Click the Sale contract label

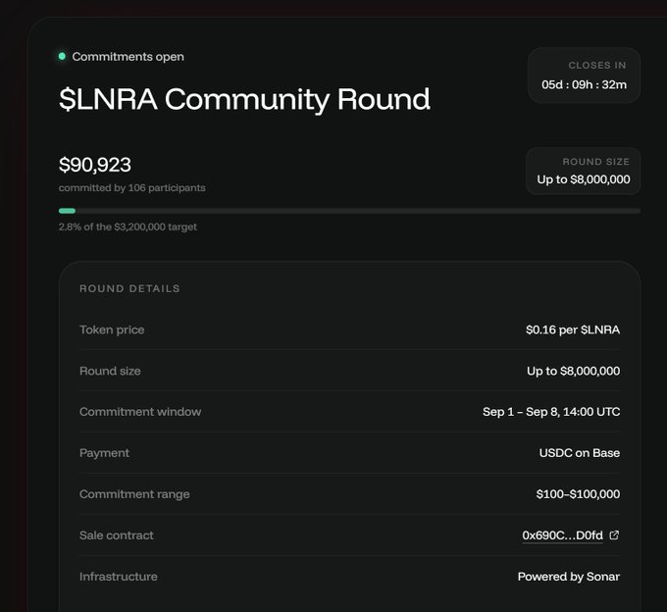point(117,535)
